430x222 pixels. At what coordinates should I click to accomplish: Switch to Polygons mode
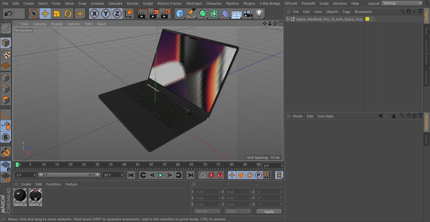pyautogui.click(x=6, y=100)
